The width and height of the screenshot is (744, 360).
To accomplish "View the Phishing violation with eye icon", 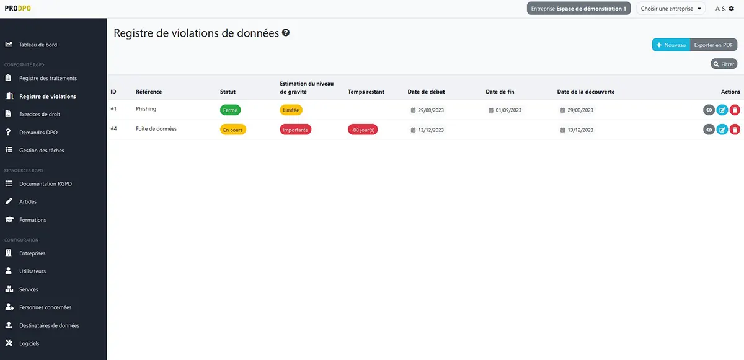I will pyautogui.click(x=709, y=110).
